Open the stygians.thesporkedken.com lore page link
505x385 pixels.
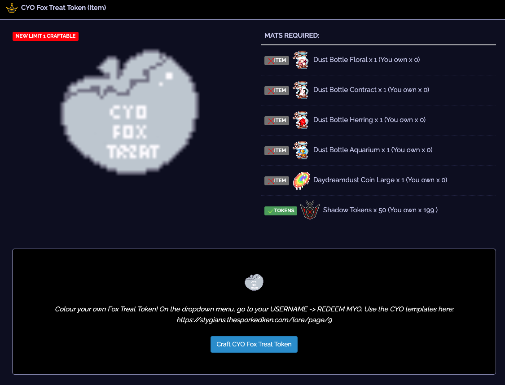click(254, 320)
